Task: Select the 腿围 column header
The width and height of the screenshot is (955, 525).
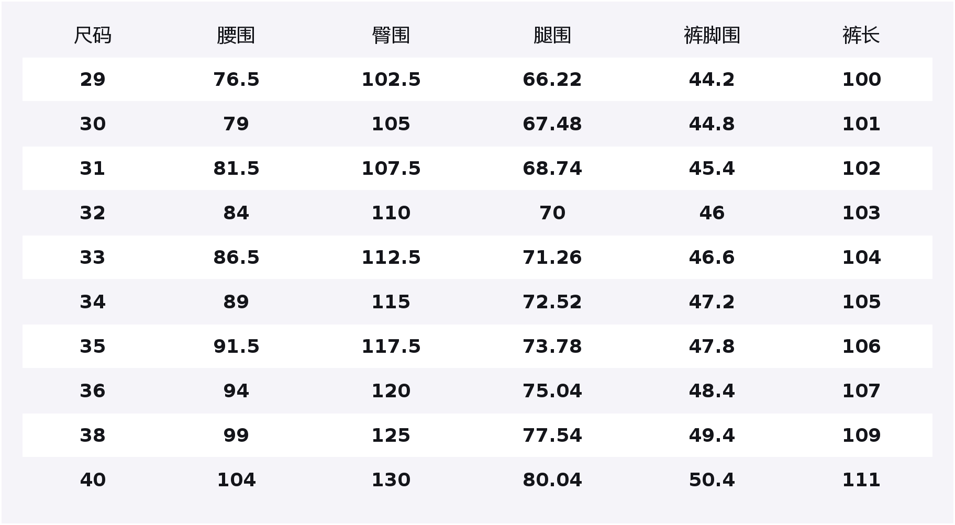Action: (x=552, y=36)
